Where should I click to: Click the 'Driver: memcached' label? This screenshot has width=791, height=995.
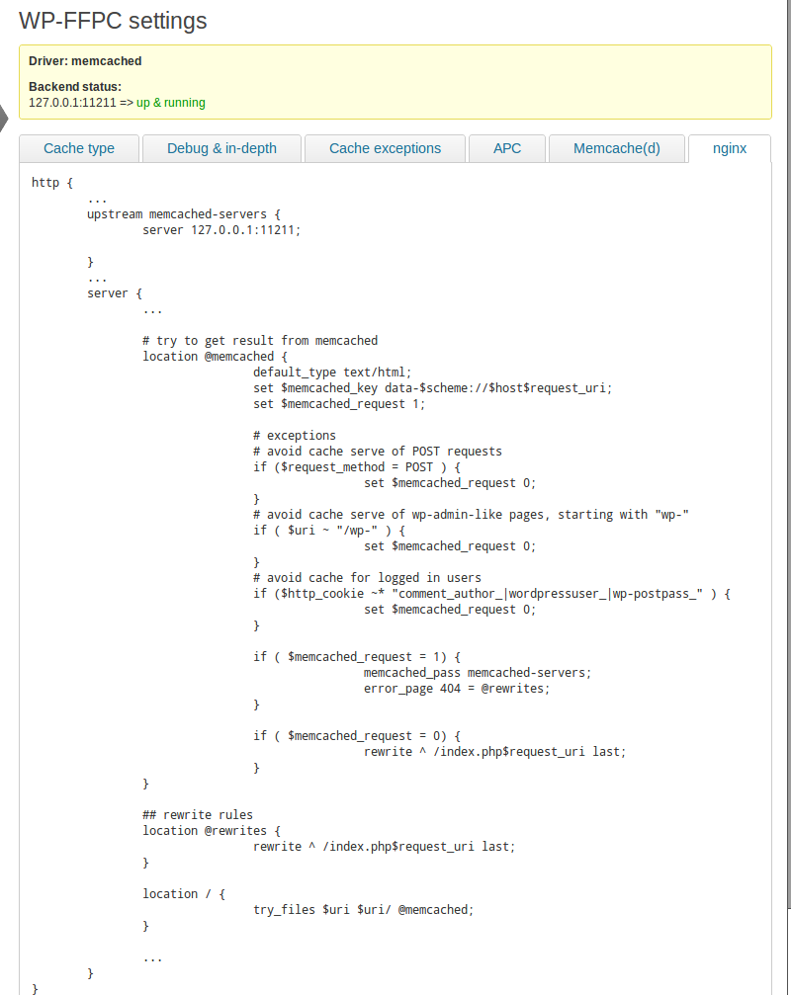pos(85,61)
